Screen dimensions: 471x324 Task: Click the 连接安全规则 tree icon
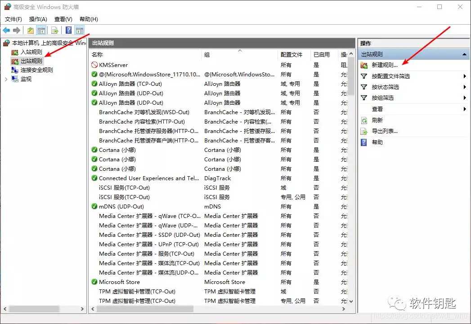click(x=15, y=70)
